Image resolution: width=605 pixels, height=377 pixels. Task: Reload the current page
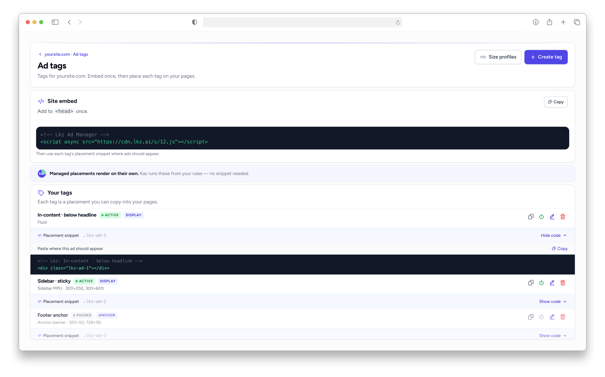coord(398,22)
